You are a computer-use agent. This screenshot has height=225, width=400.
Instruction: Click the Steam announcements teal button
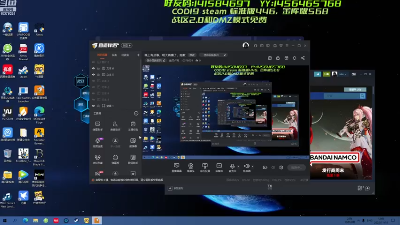(x=318, y=74)
